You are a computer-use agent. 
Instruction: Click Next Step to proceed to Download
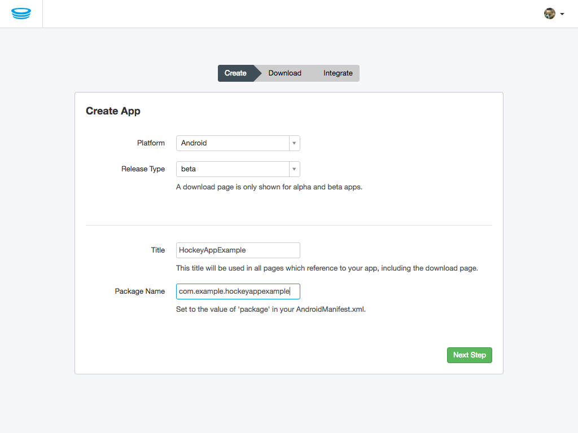[469, 355]
